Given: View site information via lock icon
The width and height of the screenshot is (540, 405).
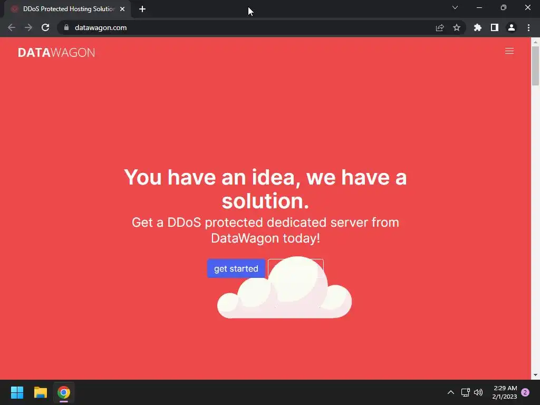Looking at the screenshot, I should (x=66, y=27).
